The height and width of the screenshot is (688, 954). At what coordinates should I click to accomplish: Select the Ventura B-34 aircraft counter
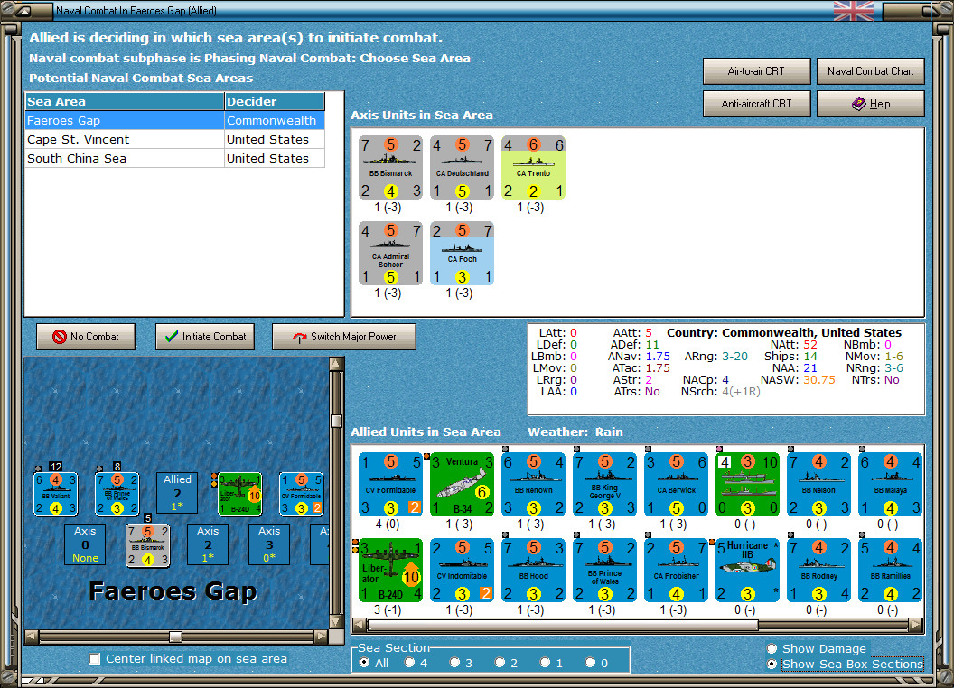pos(462,484)
